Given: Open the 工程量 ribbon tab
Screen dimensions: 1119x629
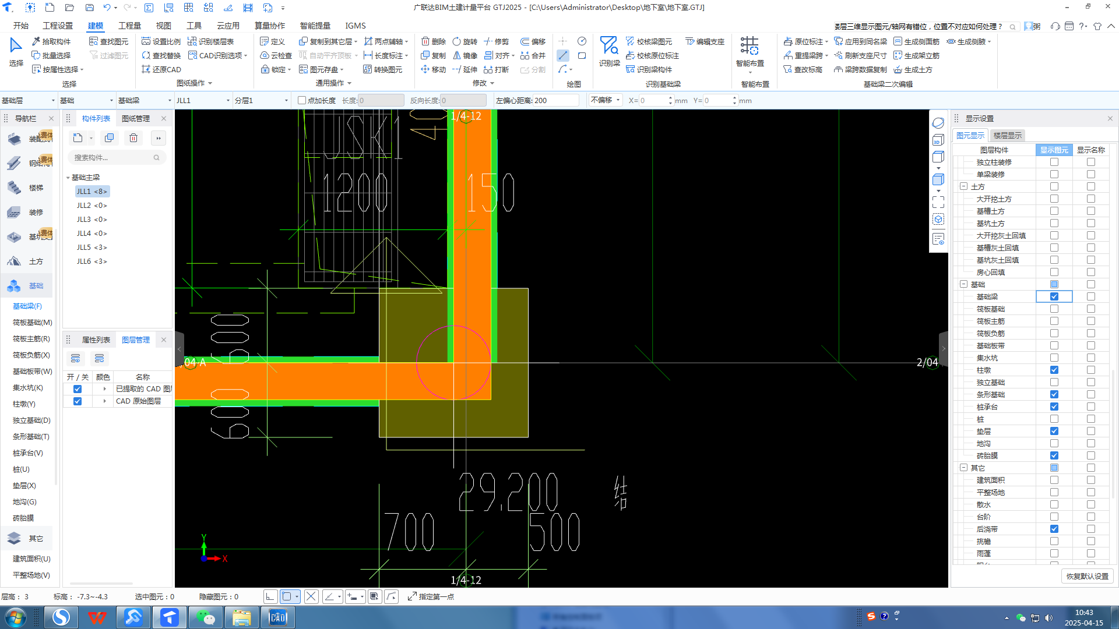Looking at the screenshot, I should 129,26.
